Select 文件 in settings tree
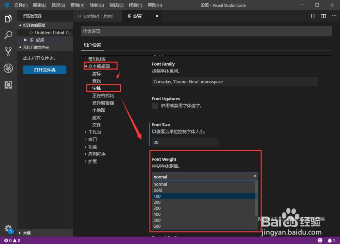This screenshot has width=340, height=244. pos(97,125)
